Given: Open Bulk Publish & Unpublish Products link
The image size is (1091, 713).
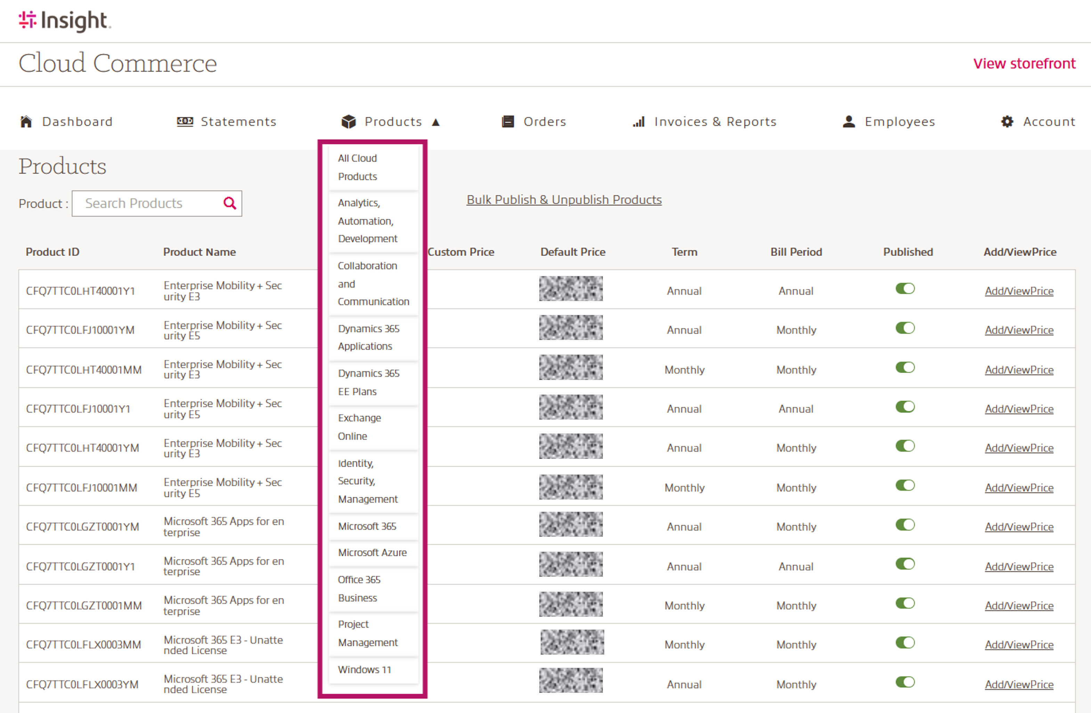Looking at the screenshot, I should click(564, 200).
